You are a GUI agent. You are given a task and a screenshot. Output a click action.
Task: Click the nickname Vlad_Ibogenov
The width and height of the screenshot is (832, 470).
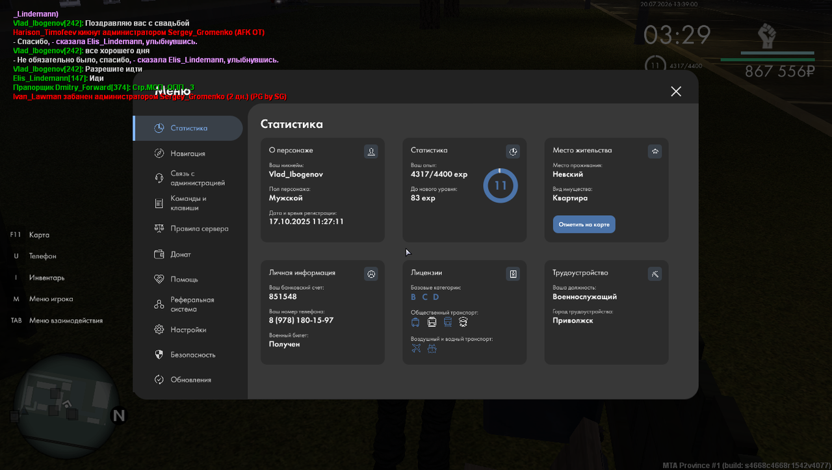[x=296, y=174]
